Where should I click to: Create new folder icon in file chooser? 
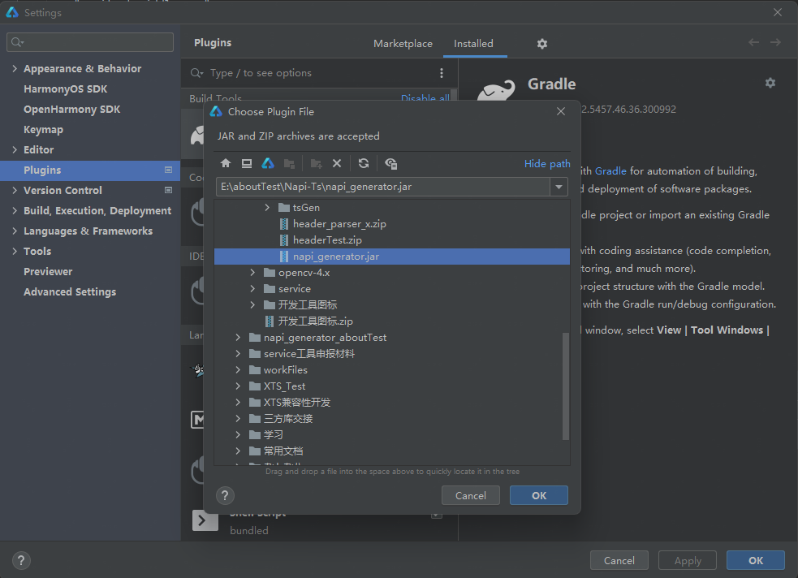(x=316, y=163)
